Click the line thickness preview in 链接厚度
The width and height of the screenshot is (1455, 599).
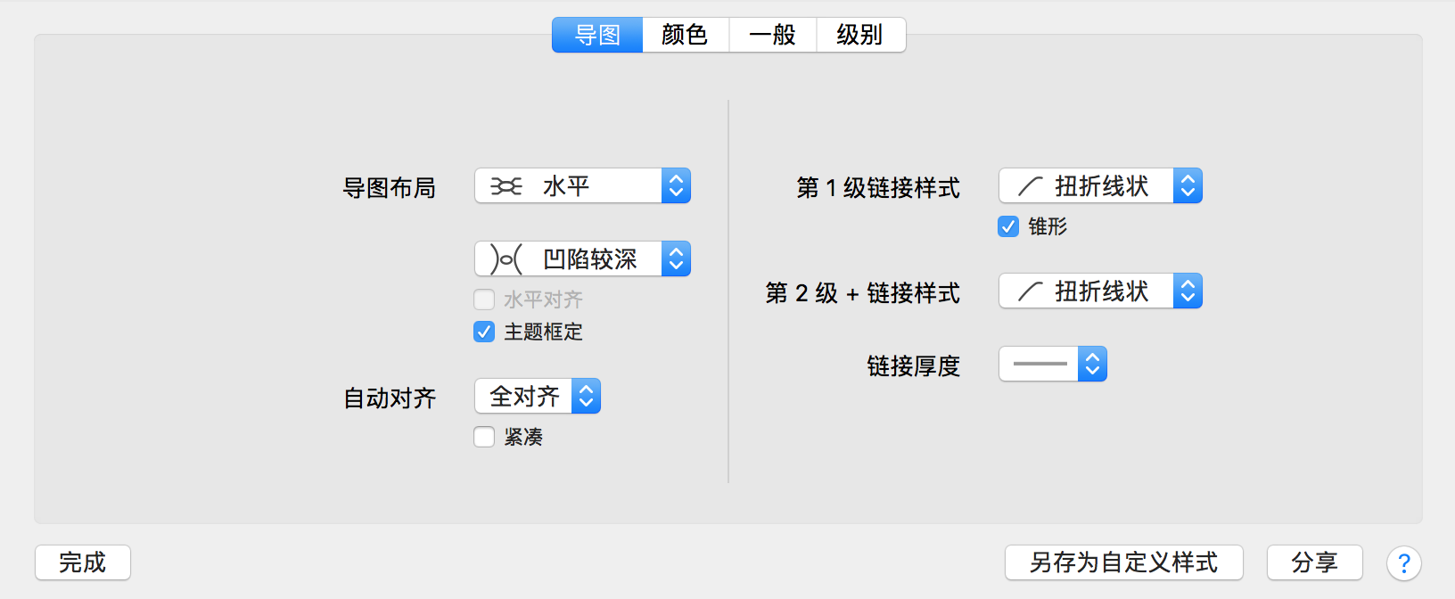1040,365
